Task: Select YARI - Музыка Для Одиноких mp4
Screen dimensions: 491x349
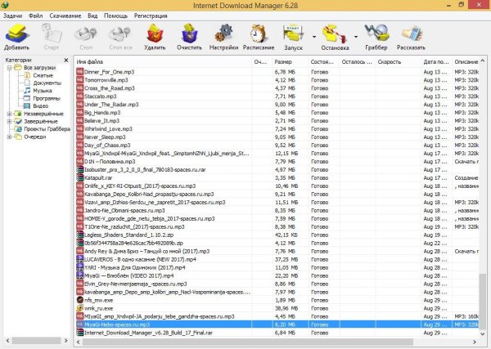Action: point(135,267)
